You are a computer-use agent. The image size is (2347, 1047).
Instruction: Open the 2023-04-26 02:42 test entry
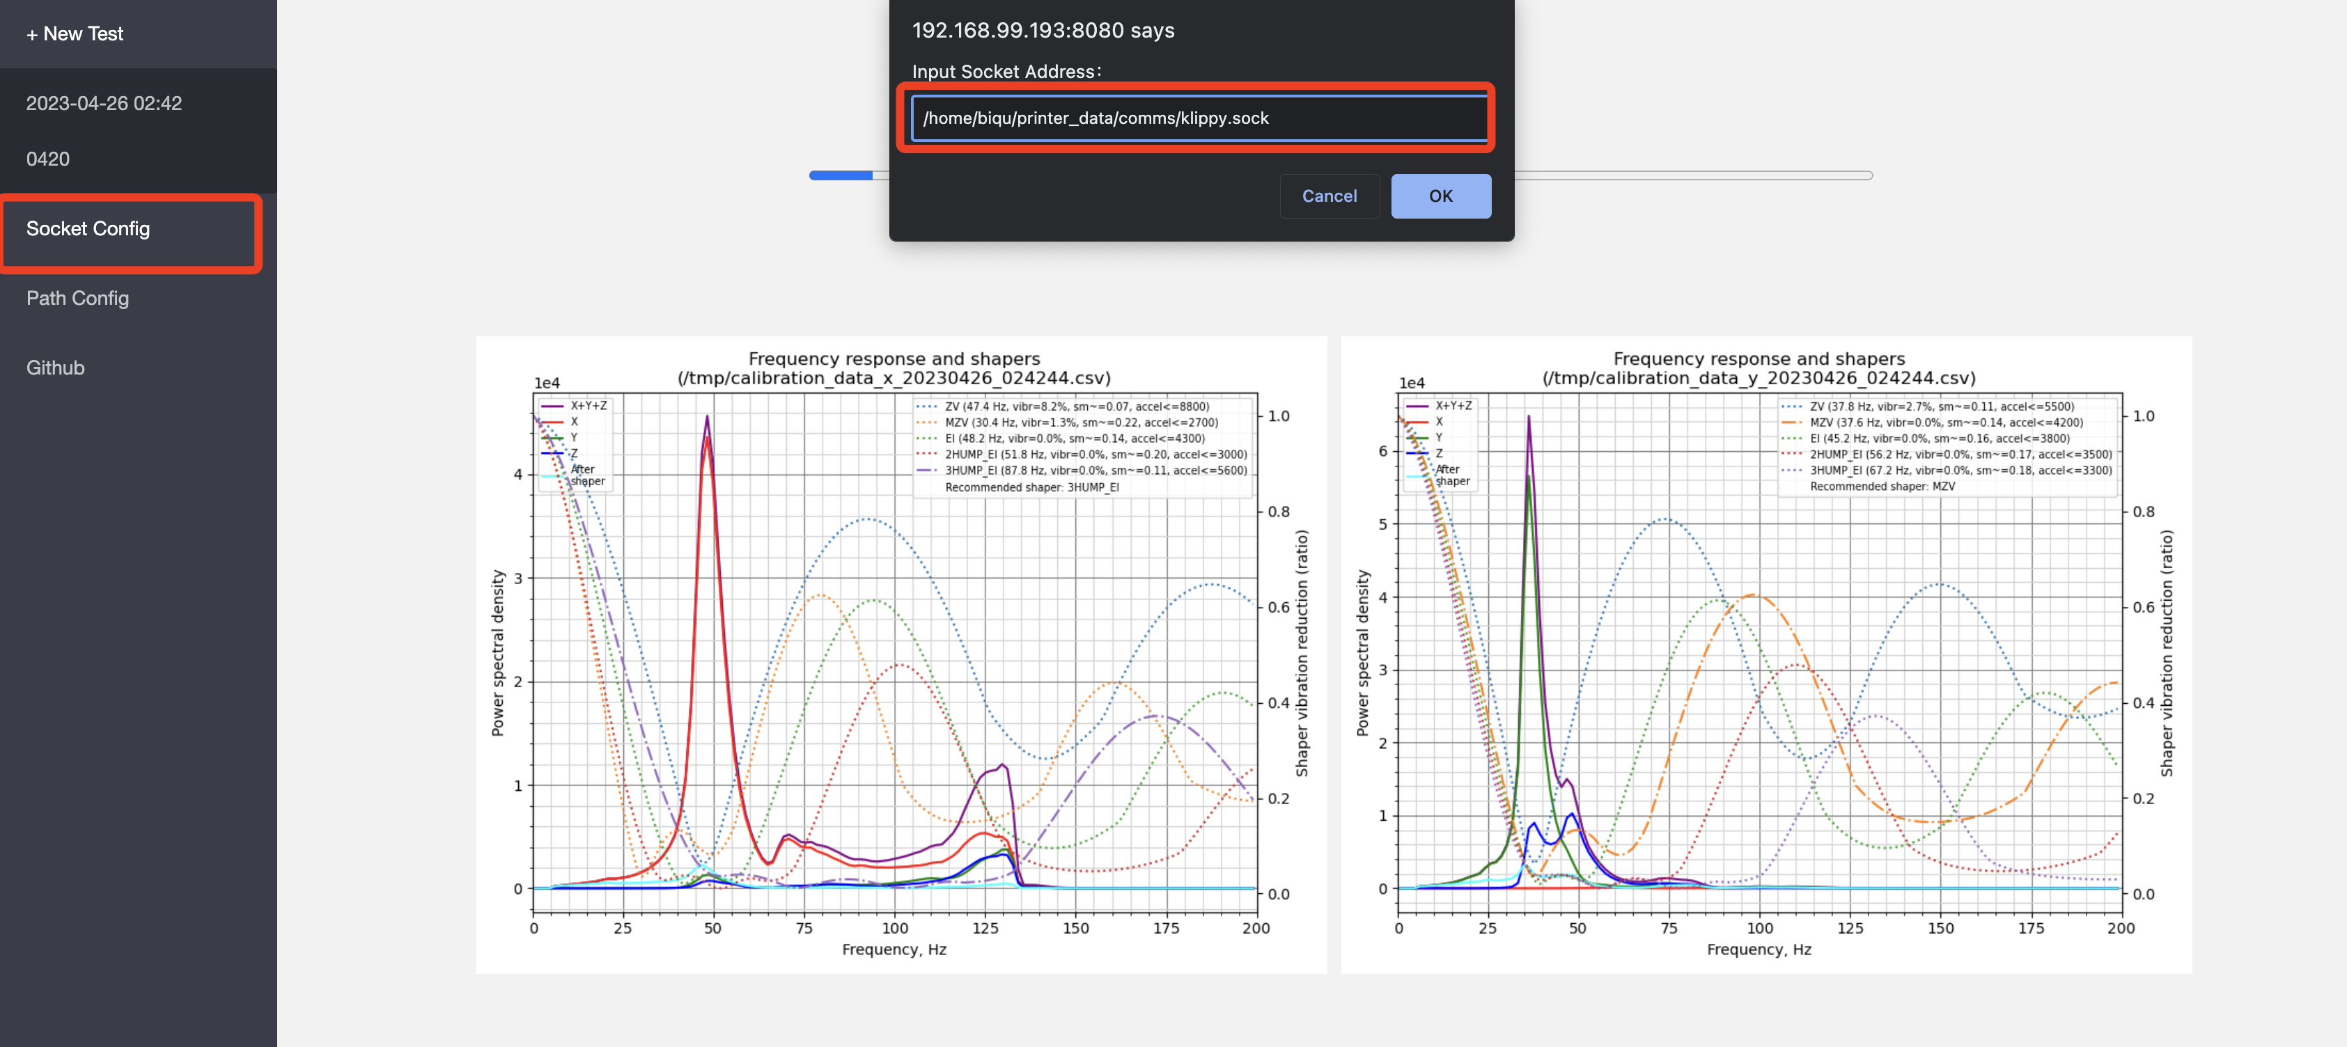pyautogui.click(x=104, y=103)
